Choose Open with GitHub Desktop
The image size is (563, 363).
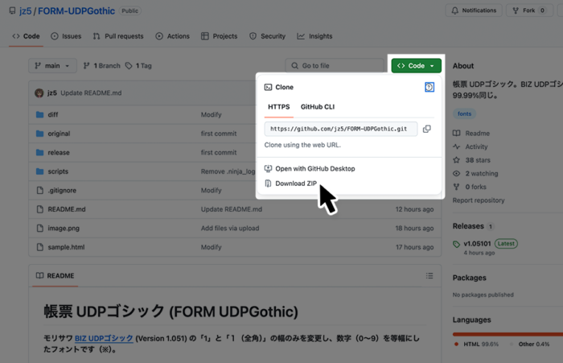click(x=310, y=168)
